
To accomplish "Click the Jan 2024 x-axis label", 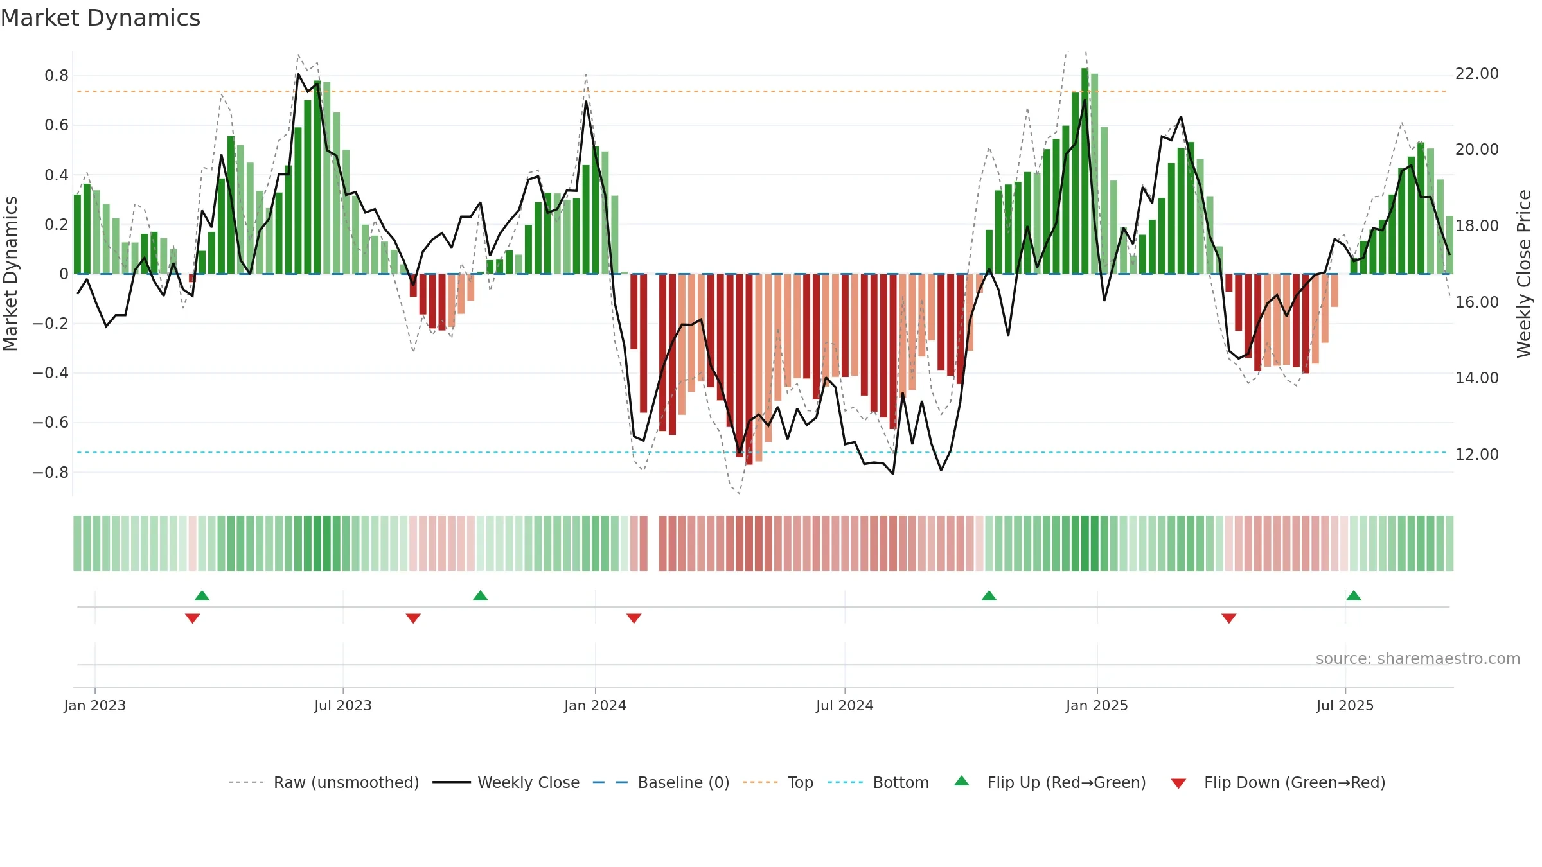I will click(595, 705).
